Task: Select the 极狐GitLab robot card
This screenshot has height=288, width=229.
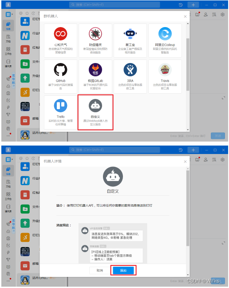Action: click(x=95, y=76)
